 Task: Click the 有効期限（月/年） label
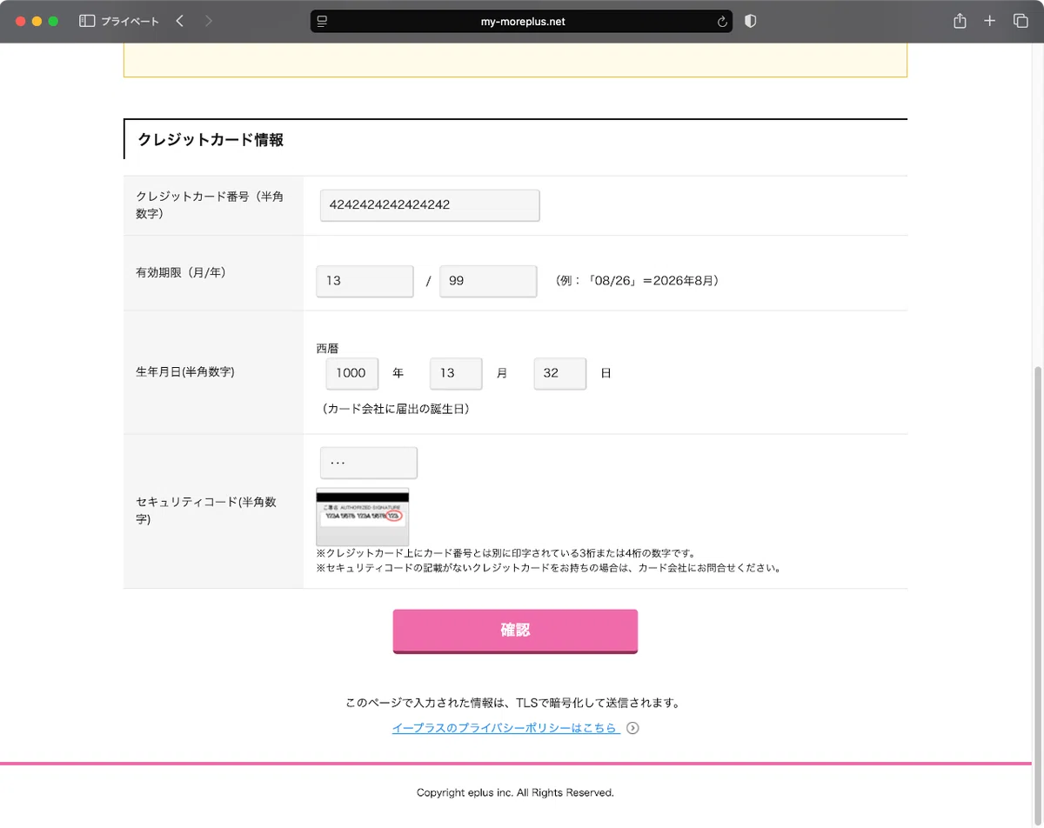[x=181, y=272]
